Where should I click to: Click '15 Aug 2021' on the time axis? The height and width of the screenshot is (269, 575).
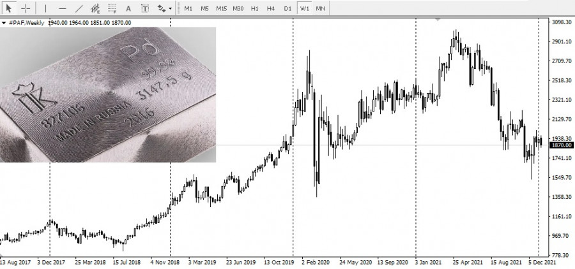click(x=506, y=263)
